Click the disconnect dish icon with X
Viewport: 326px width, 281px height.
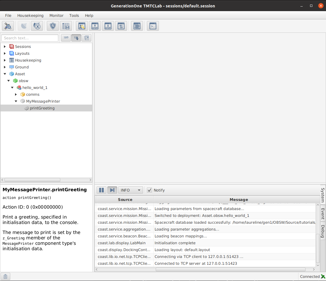(x=37, y=26)
